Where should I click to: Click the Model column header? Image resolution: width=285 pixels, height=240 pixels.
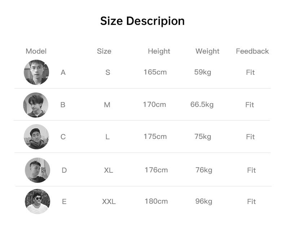point(36,51)
